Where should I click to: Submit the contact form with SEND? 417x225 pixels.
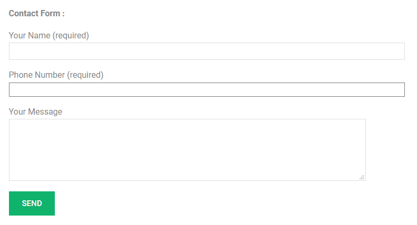click(32, 203)
